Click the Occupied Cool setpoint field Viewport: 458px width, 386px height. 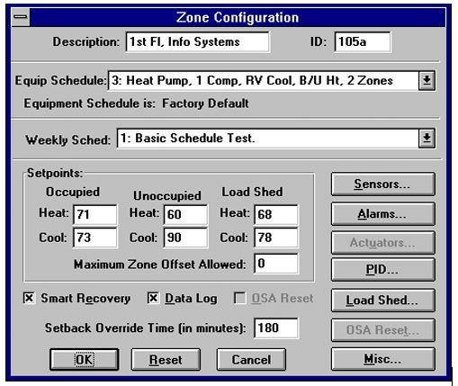point(95,238)
